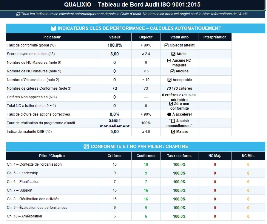Click the ≥ 4.0 objective cell

click(146, 132)
